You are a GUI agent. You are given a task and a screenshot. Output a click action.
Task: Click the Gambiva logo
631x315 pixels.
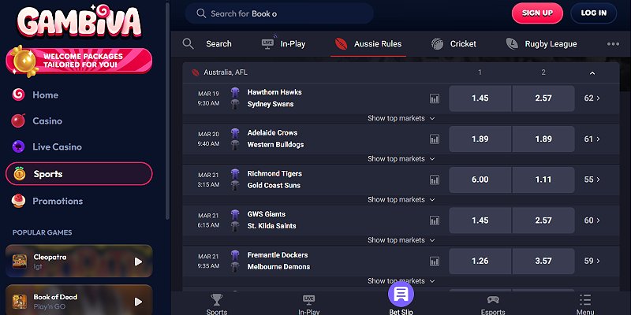coord(80,21)
